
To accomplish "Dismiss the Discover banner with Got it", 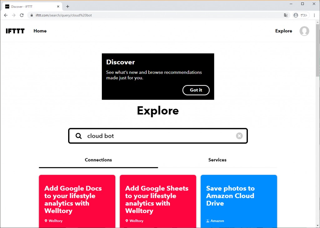I will pyautogui.click(x=196, y=90).
